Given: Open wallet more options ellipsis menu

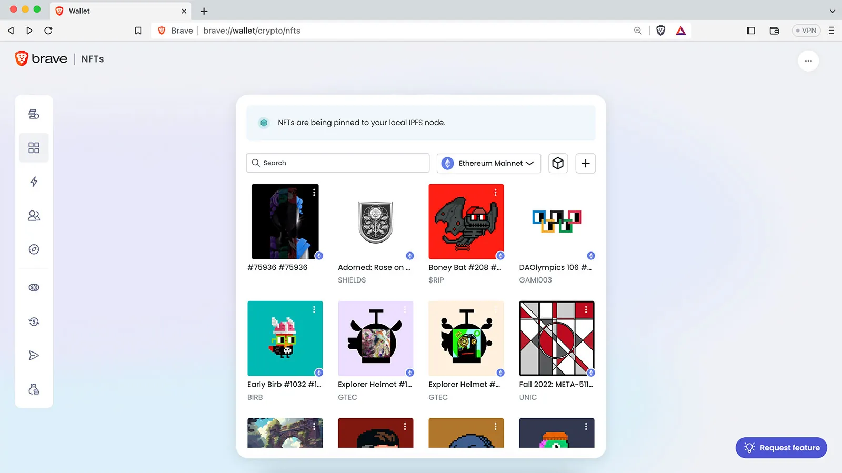Looking at the screenshot, I should (808, 61).
